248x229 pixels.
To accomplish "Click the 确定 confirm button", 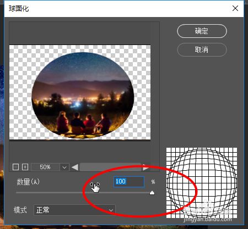I will [x=202, y=31].
